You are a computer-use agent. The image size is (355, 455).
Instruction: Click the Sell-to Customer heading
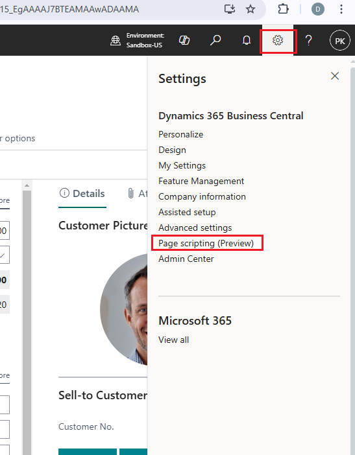(x=103, y=395)
